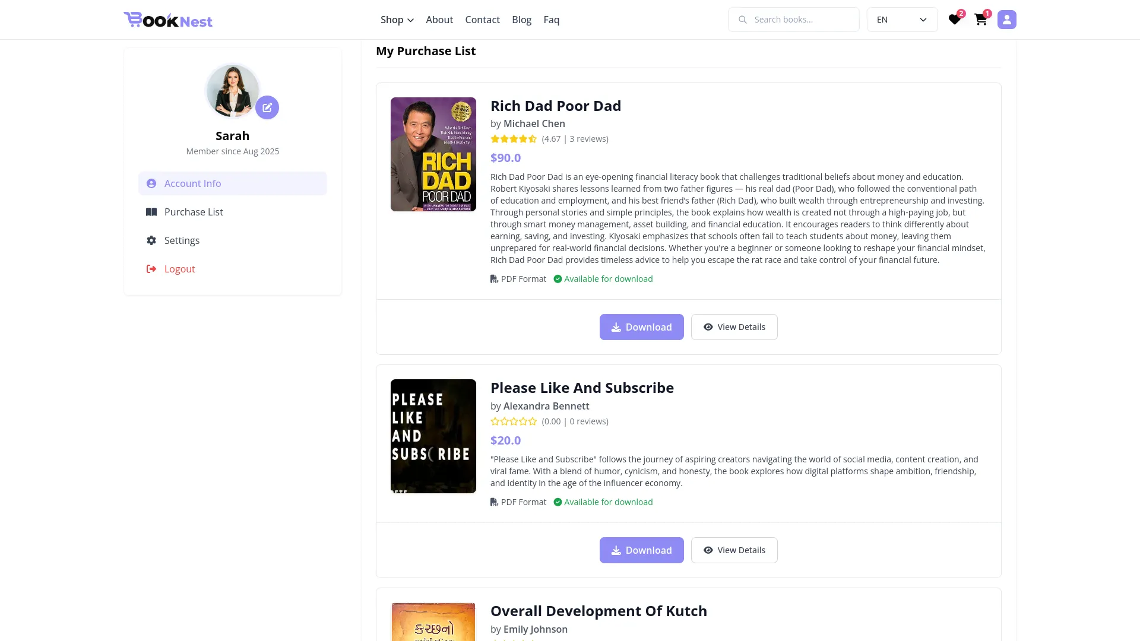The width and height of the screenshot is (1140, 641).
Task: Click the Overall Development Of Kutch title
Action: click(x=598, y=611)
